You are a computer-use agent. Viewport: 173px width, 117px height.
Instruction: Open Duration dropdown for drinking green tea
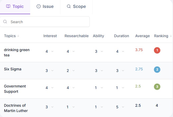pos(120,51)
